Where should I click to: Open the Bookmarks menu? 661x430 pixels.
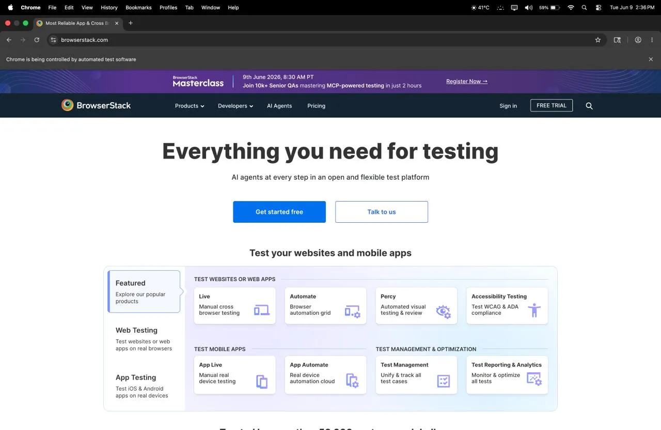138,8
